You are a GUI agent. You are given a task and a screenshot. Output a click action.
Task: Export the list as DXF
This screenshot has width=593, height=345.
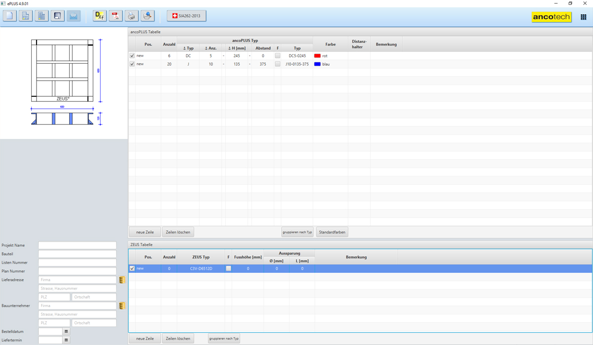coord(100,16)
